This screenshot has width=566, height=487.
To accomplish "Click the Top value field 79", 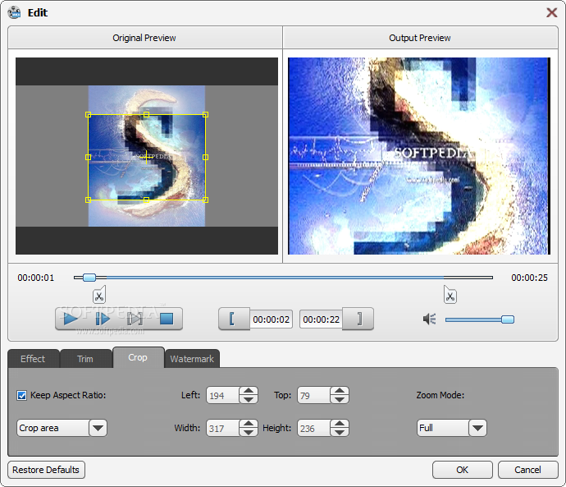I will [x=313, y=395].
